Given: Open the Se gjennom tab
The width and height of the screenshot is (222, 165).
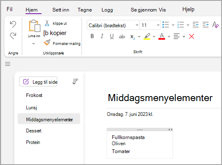Looking at the screenshot, I should pos(144,10).
